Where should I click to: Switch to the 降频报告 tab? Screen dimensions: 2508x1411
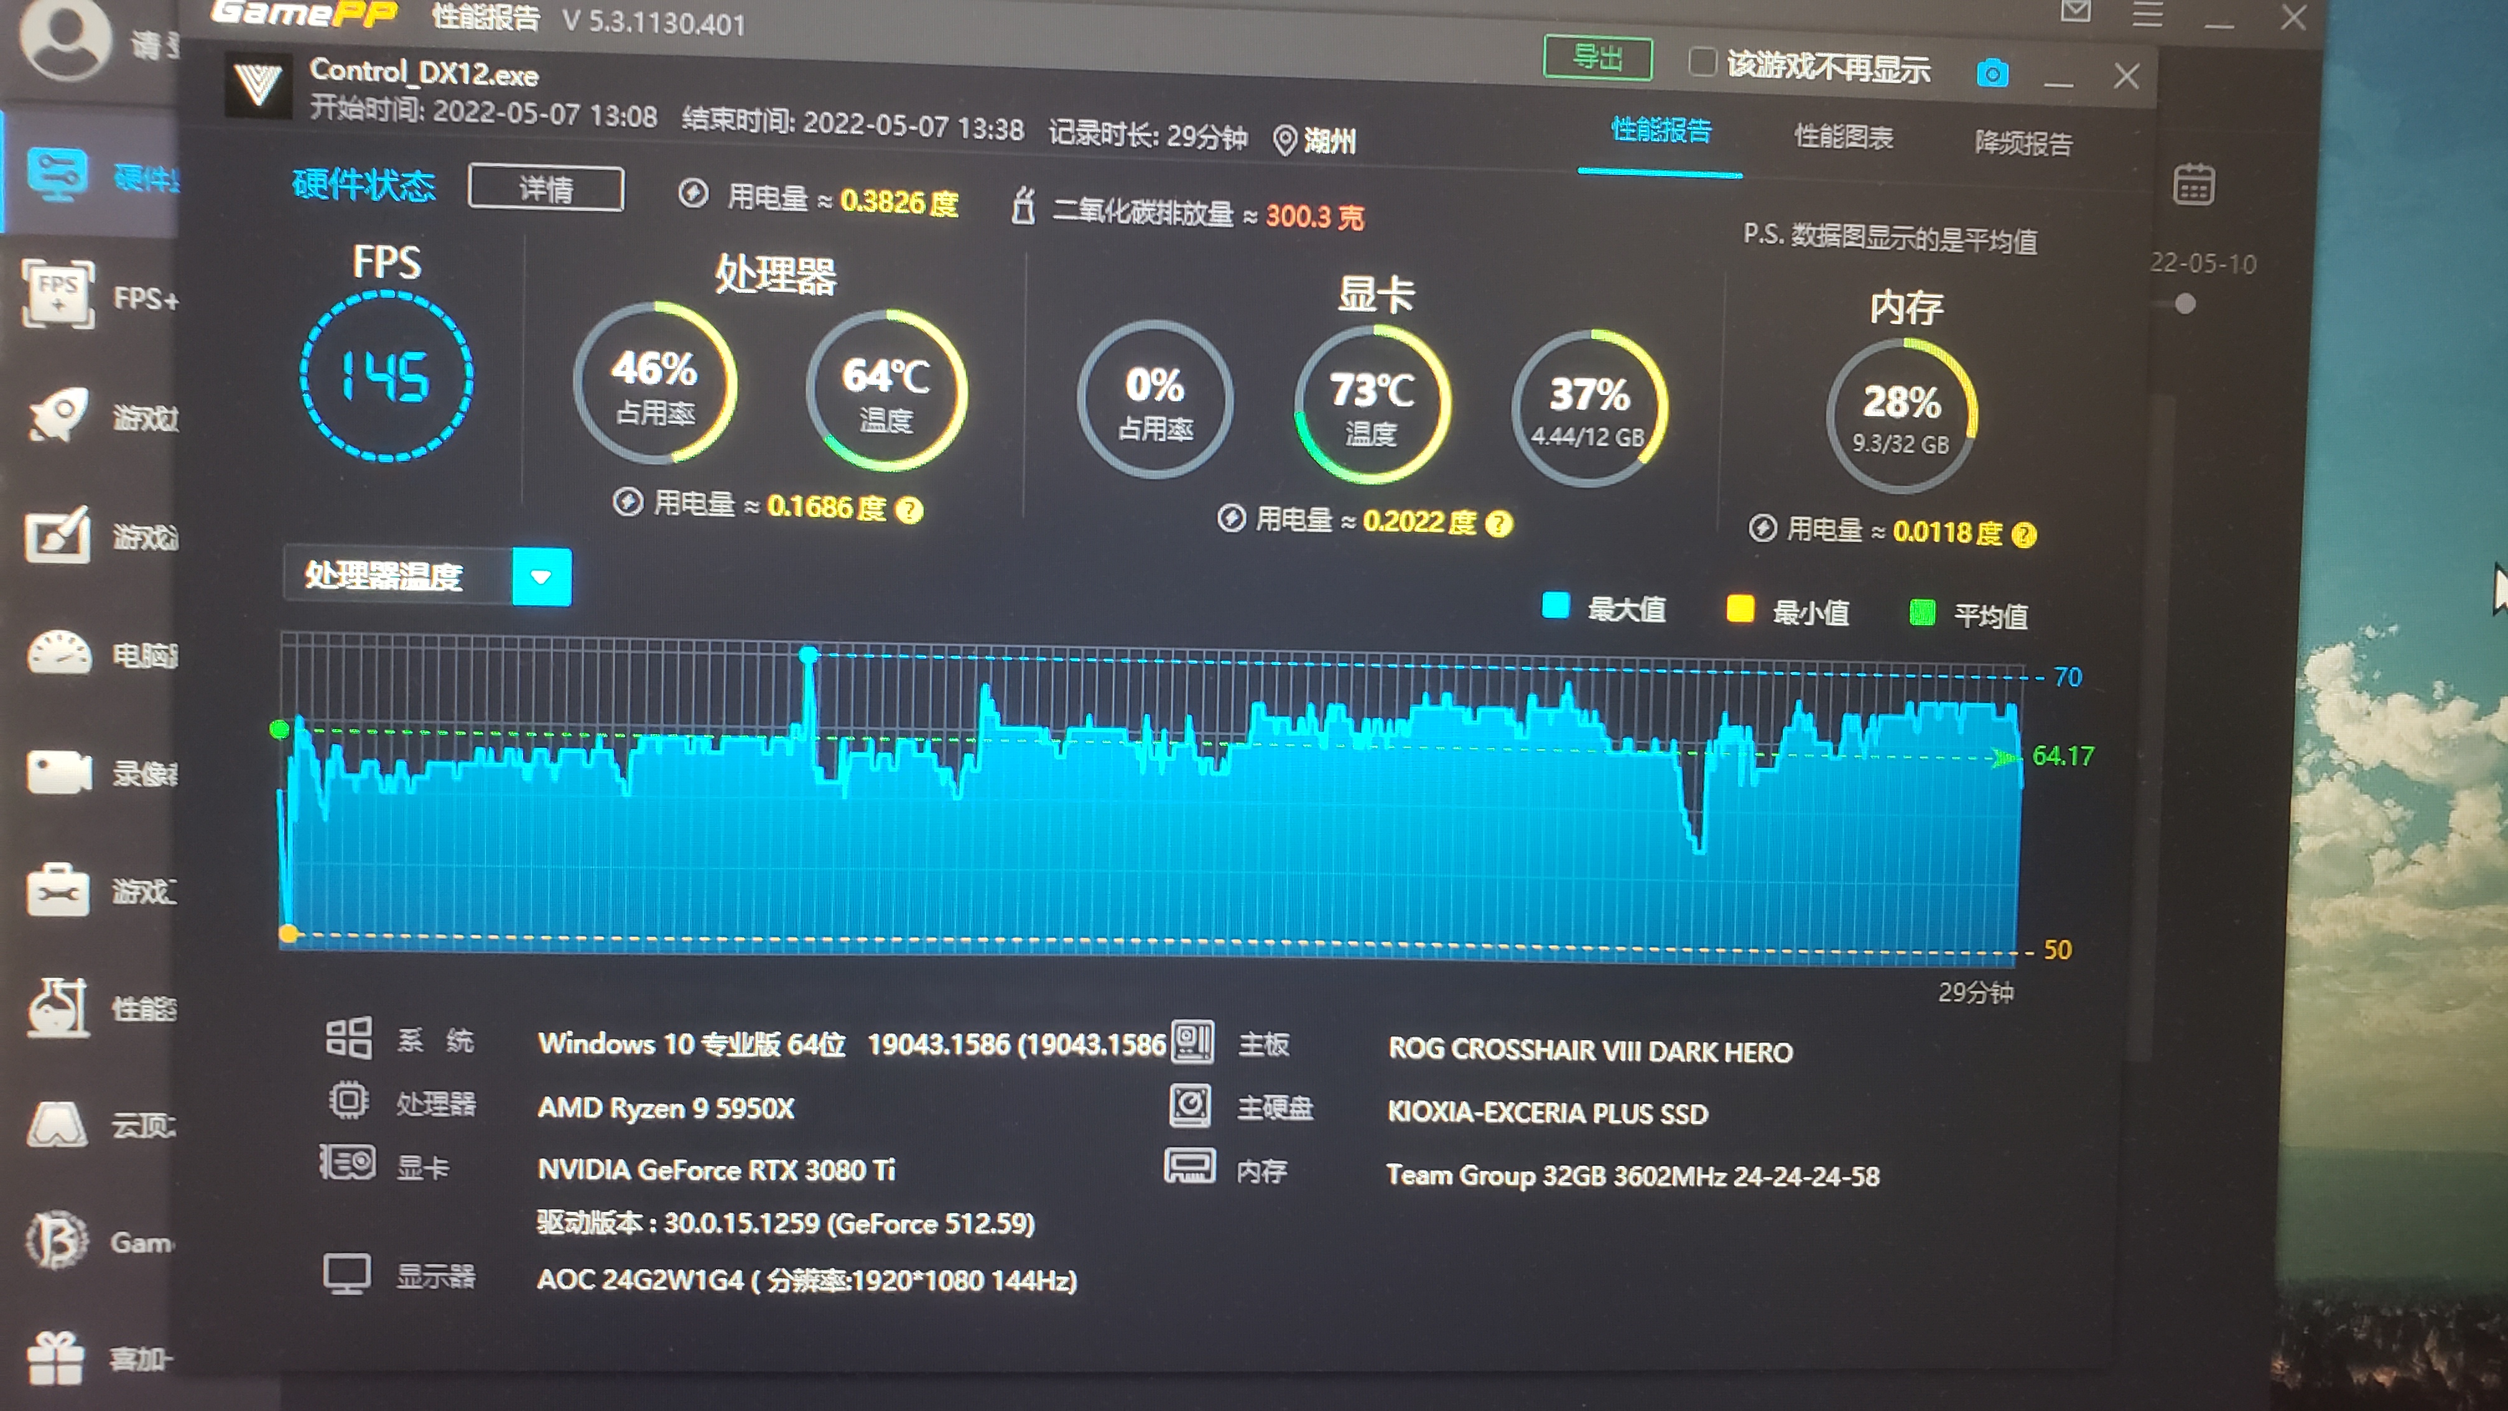pos(2023,143)
